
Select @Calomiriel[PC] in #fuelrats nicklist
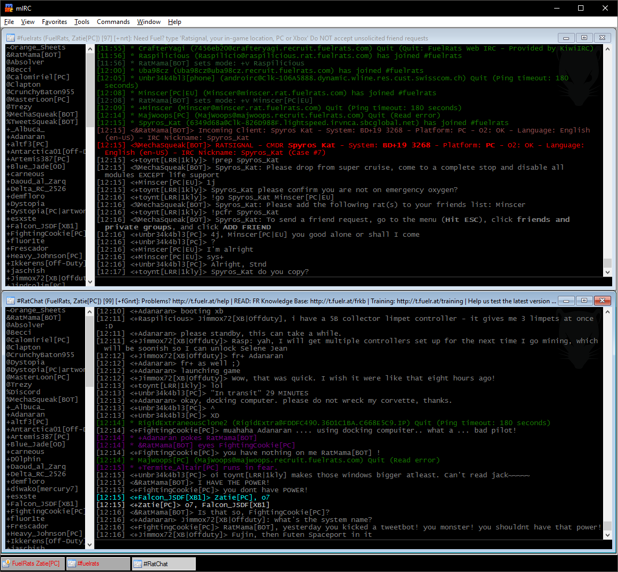pos(38,77)
